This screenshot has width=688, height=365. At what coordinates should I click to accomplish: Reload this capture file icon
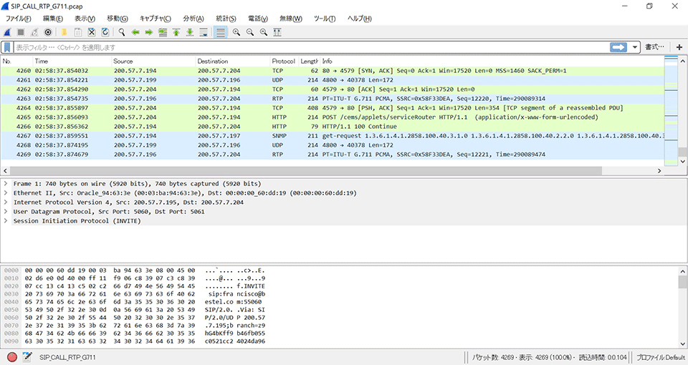[x=105, y=32]
